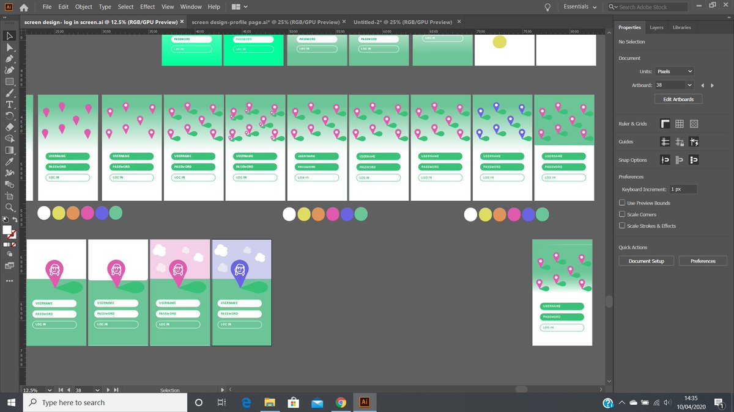
Task: Select the Pen tool
Action: 10,59
